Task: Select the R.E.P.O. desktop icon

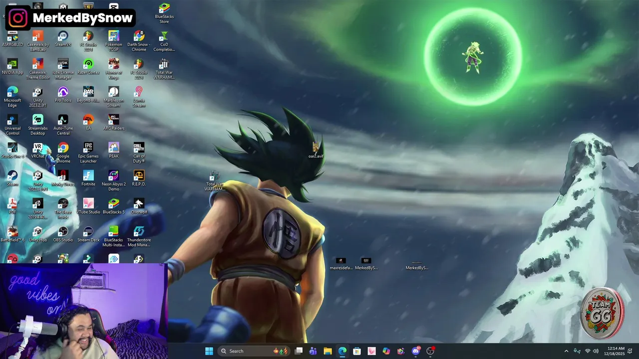Action: [x=139, y=179]
